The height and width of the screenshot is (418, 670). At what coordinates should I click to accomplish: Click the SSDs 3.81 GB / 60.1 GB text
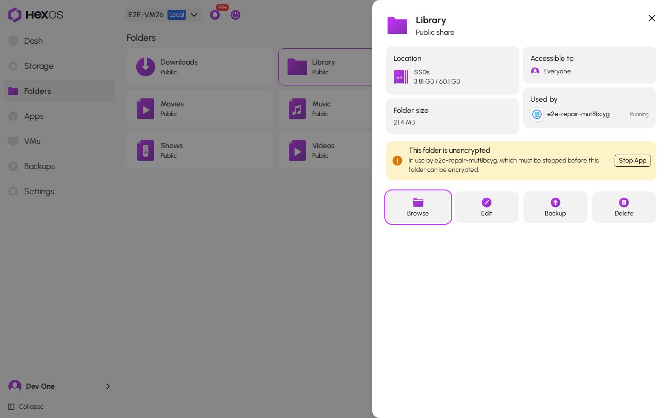pyautogui.click(x=437, y=77)
